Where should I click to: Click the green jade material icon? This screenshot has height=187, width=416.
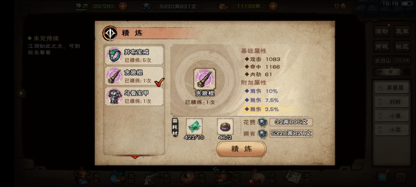194,127
